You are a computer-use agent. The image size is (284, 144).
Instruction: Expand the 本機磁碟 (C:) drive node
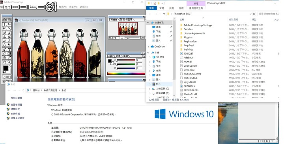pyautogui.click(x=150, y=89)
